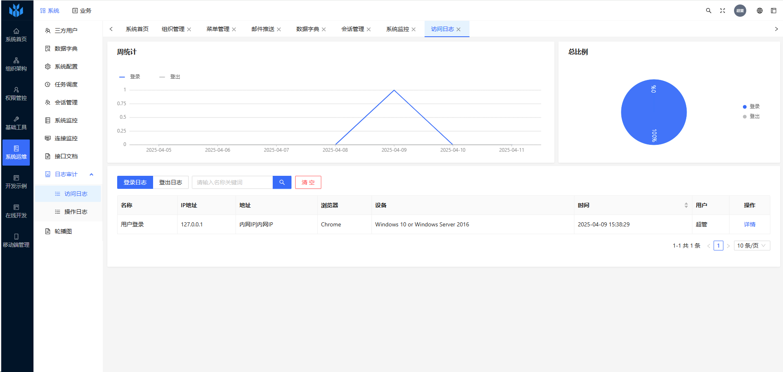Viewport: 783px width, 372px height.
Task: Switch to 登出日志 tab
Action: pyautogui.click(x=171, y=182)
